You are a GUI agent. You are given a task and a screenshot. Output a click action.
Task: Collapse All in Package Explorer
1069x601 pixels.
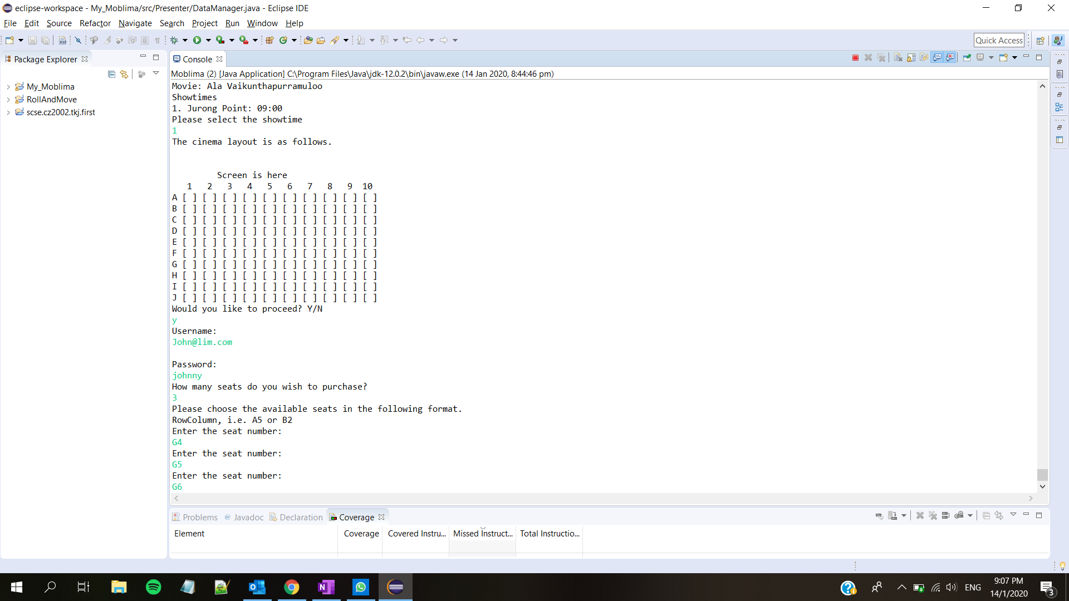(x=111, y=74)
